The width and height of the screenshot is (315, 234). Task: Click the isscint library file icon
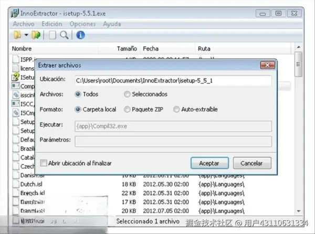[x=16, y=95]
